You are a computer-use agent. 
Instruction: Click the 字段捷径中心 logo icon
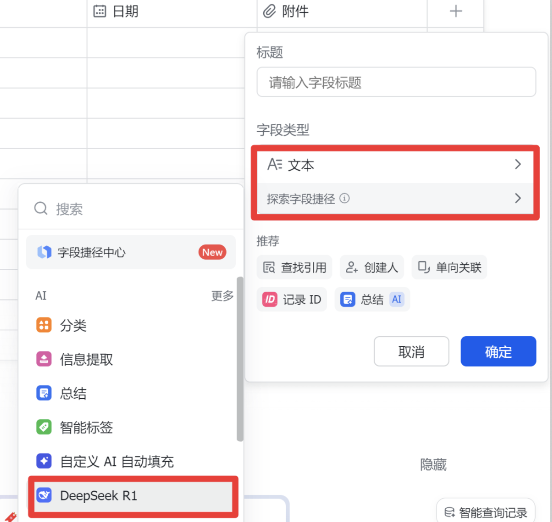click(44, 252)
